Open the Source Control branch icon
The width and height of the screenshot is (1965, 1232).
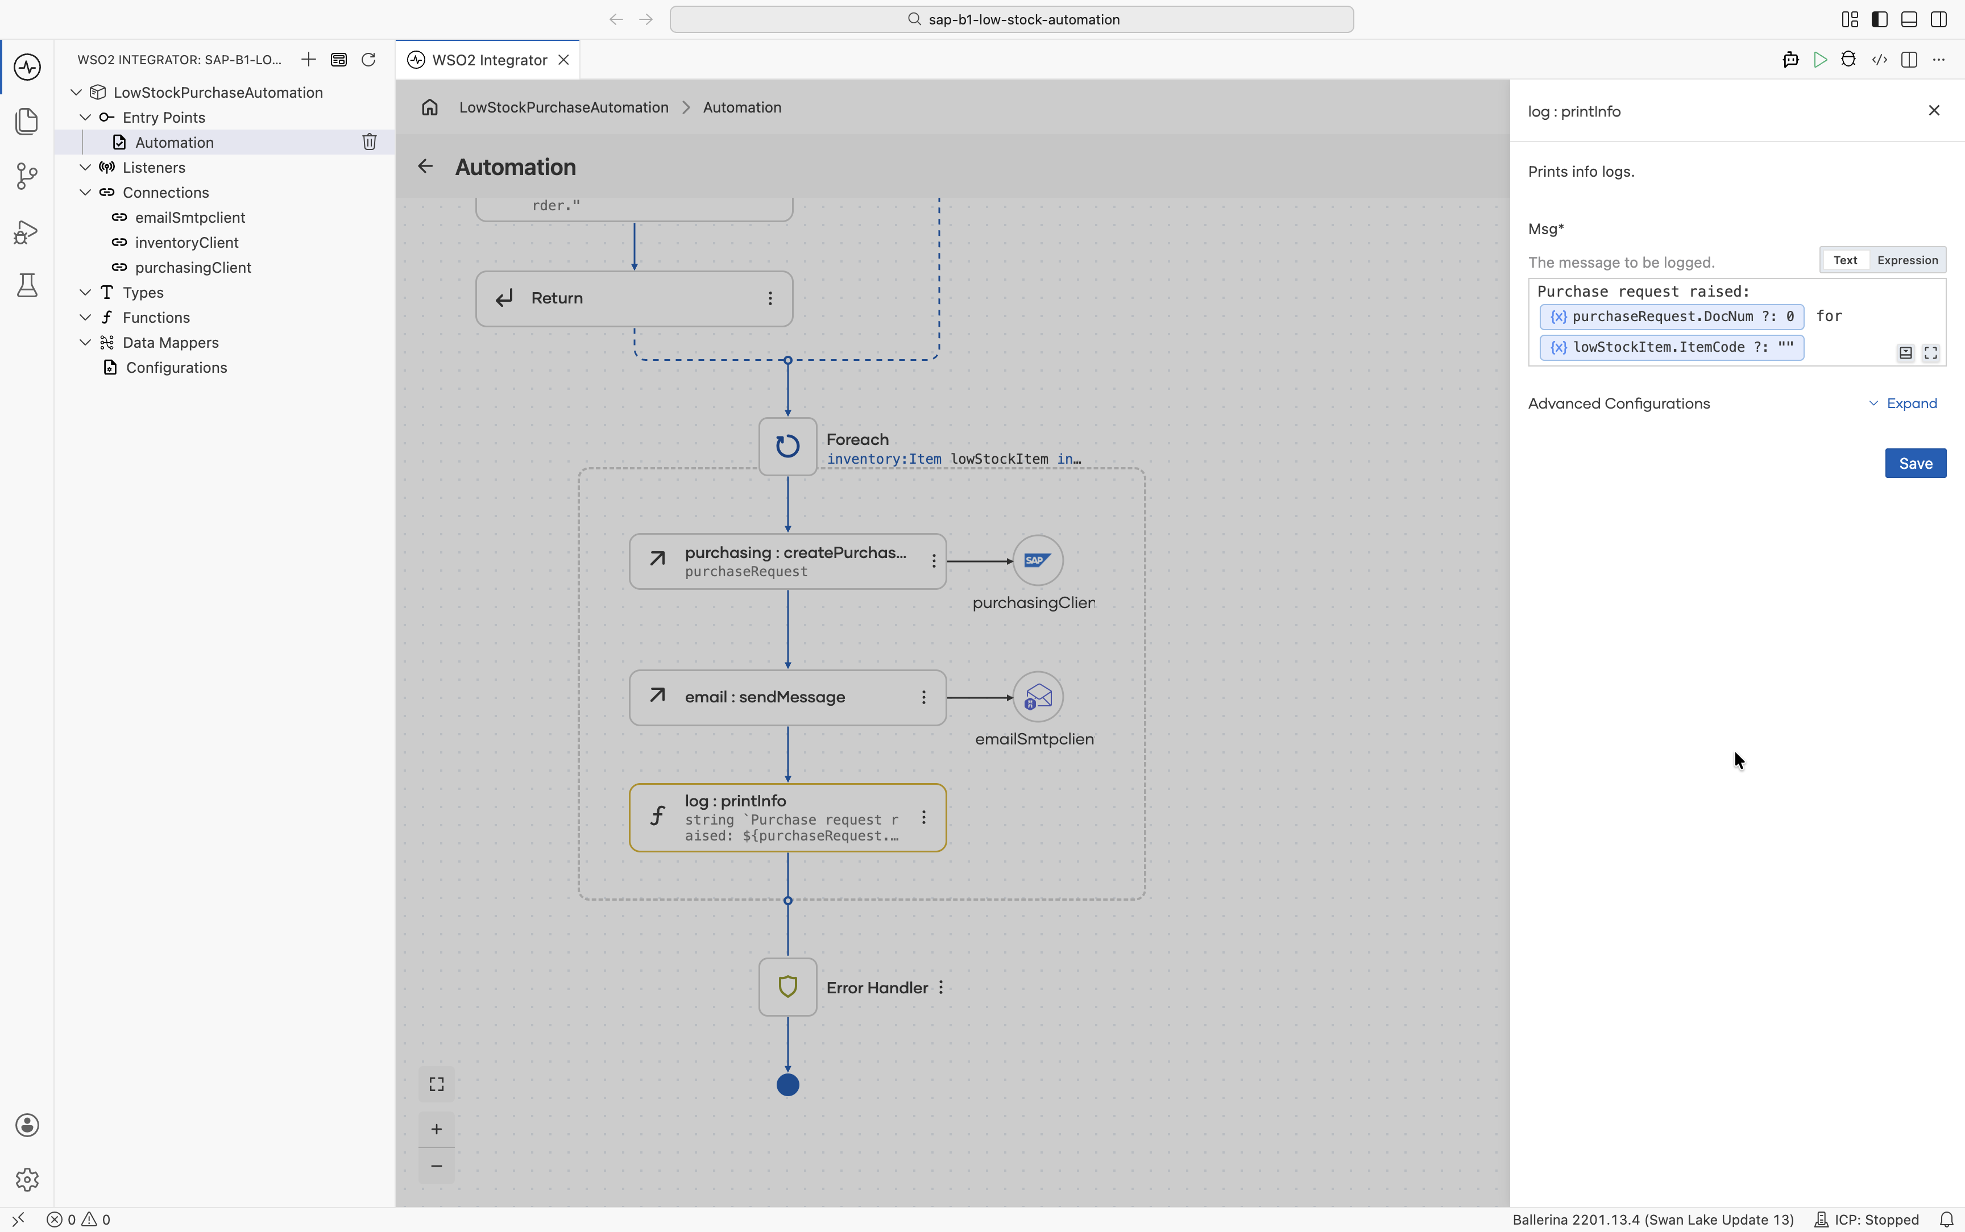point(27,176)
